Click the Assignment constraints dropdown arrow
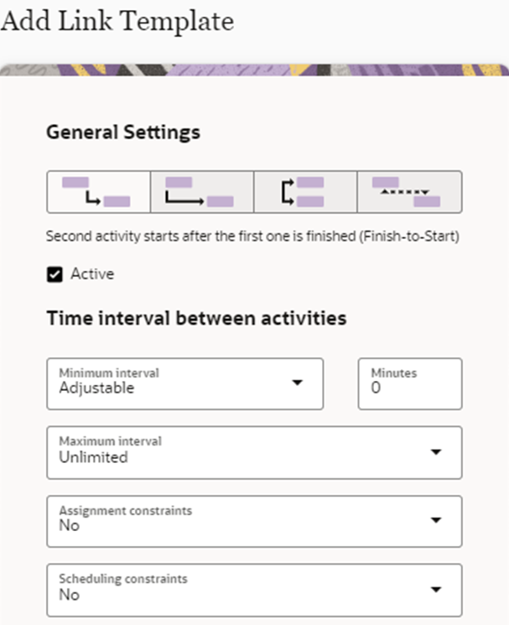509x625 pixels. coord(436,520)
